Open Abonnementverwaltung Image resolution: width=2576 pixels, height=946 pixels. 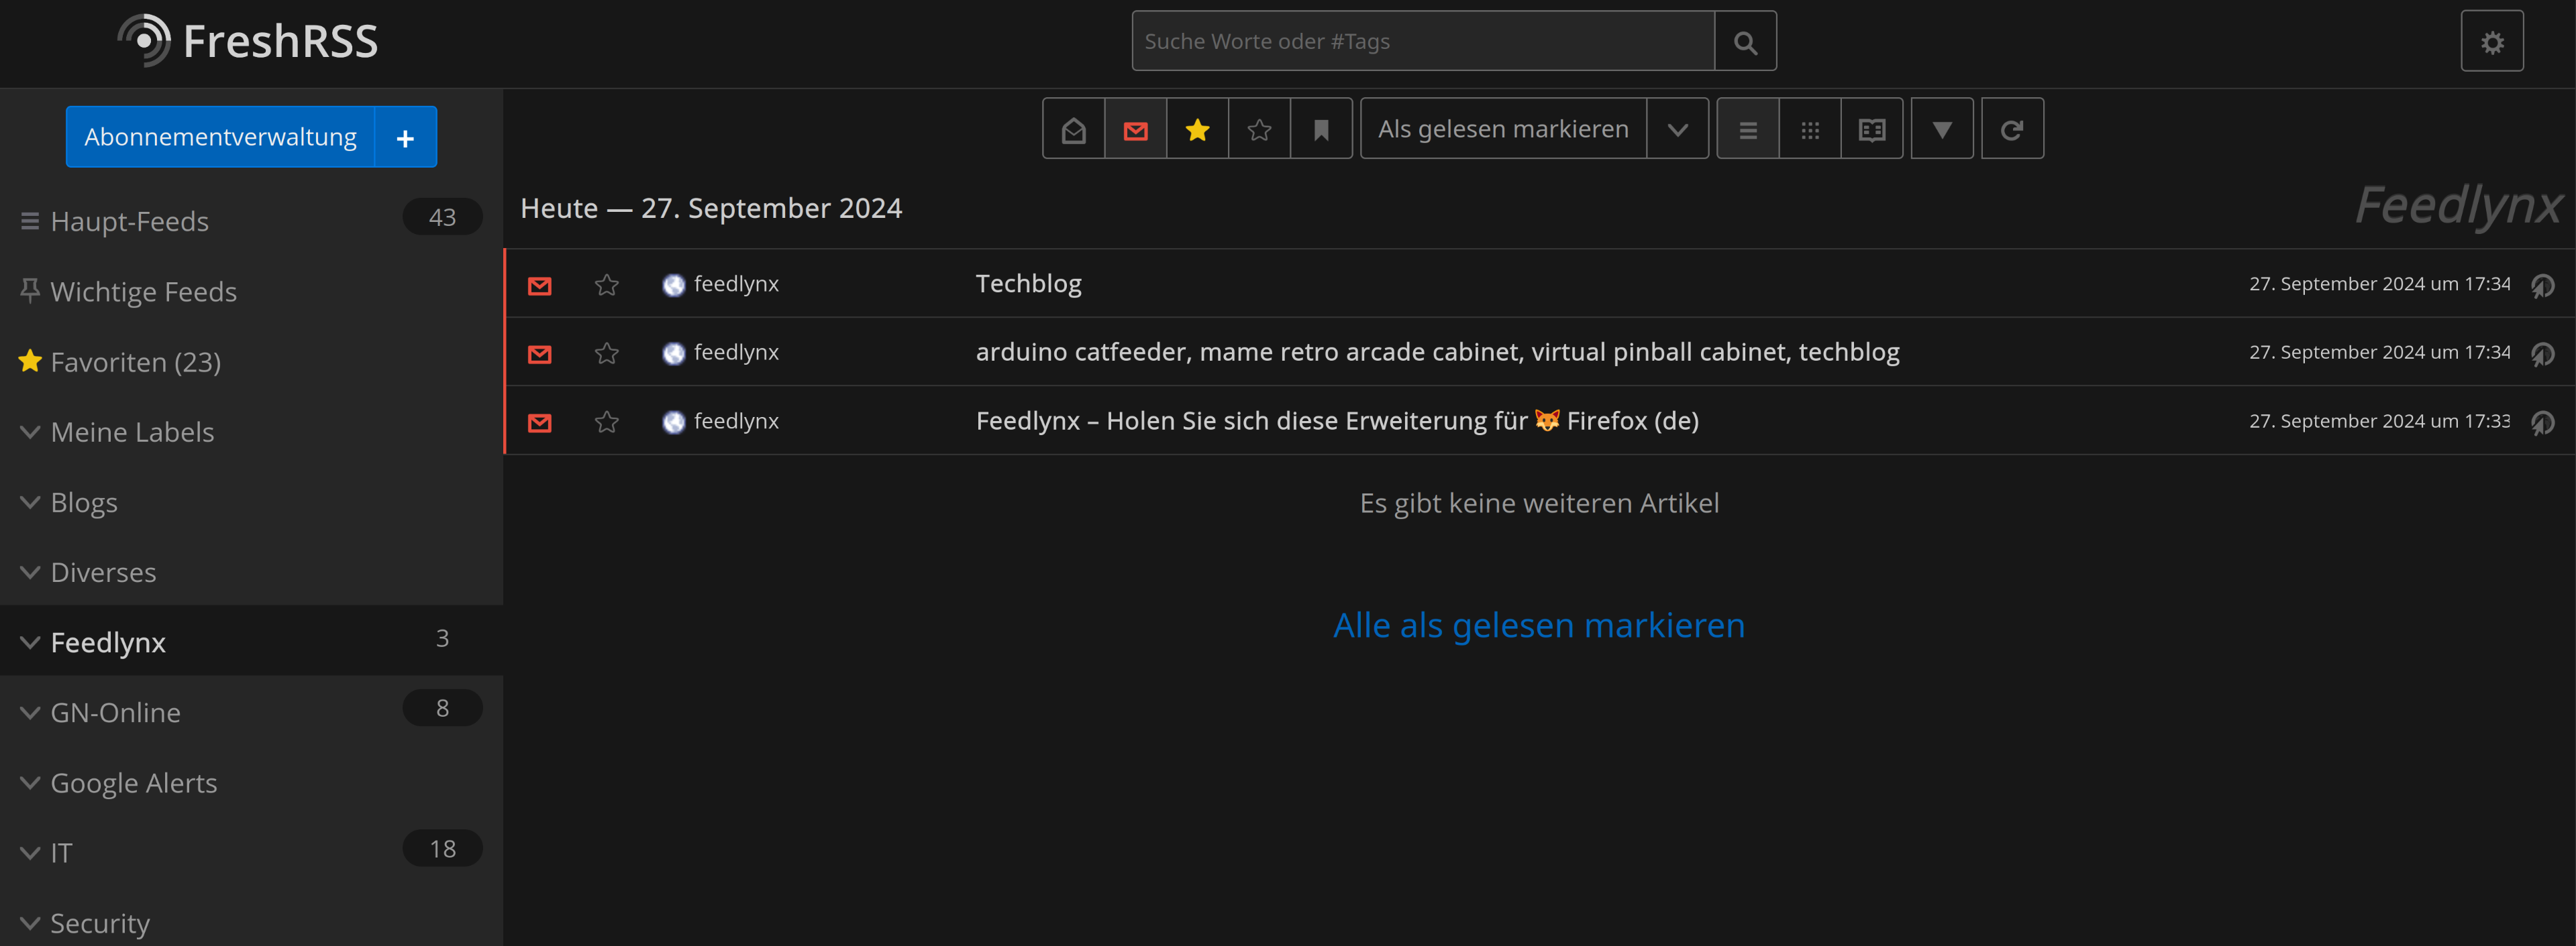tap(220, 137)
